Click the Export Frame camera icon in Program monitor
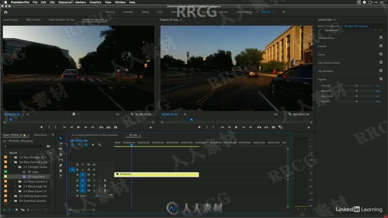The width and height of the screenshot is (388, 218). (x=273, y=127)
